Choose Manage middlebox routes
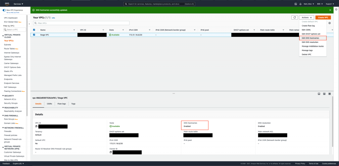 click(313, 46)
